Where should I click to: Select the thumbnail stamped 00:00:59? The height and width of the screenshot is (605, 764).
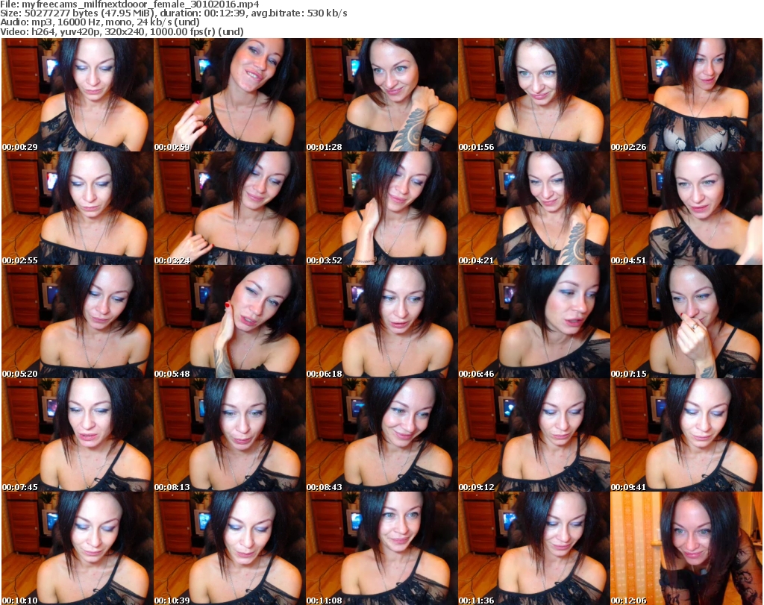click(x=230, y=95)
